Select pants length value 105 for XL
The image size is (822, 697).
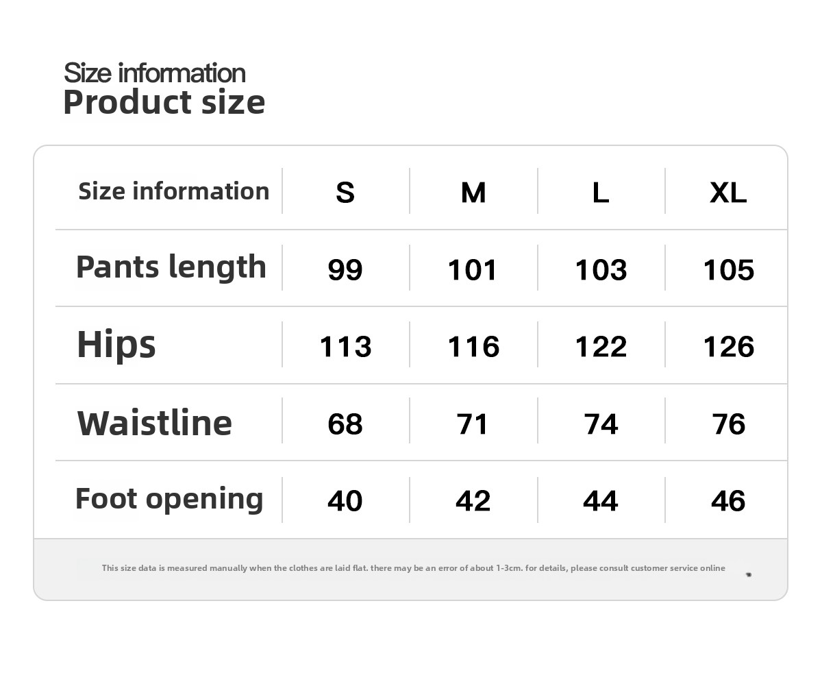[x=728, y=269]
